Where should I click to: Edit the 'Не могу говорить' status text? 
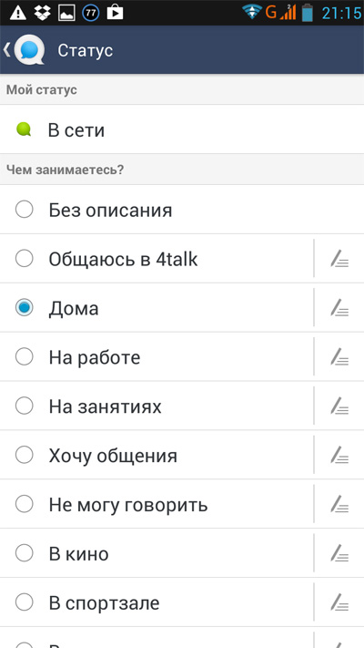click(x=339, y=504)
